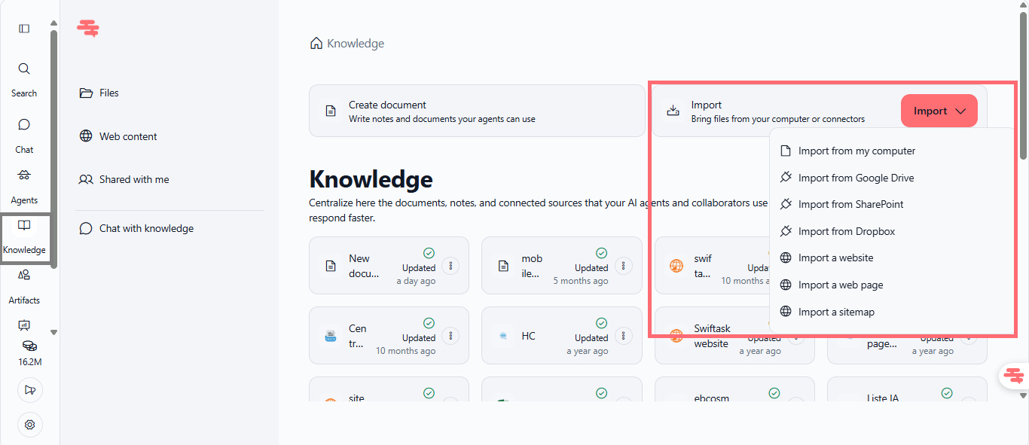Open three-dot menu on mobile document card
The image size is (1029, 445).
[x=623, y=266]
